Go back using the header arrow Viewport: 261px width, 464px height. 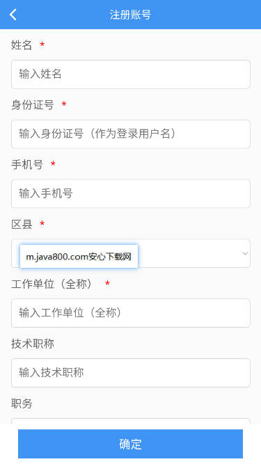pos(13,15)
